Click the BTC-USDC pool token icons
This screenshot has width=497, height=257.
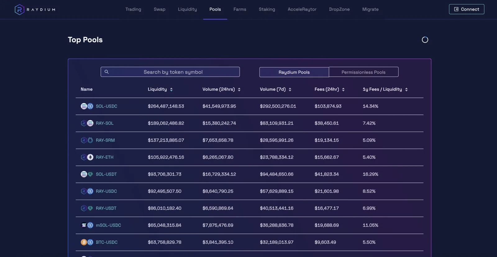[x=87, y=242]
